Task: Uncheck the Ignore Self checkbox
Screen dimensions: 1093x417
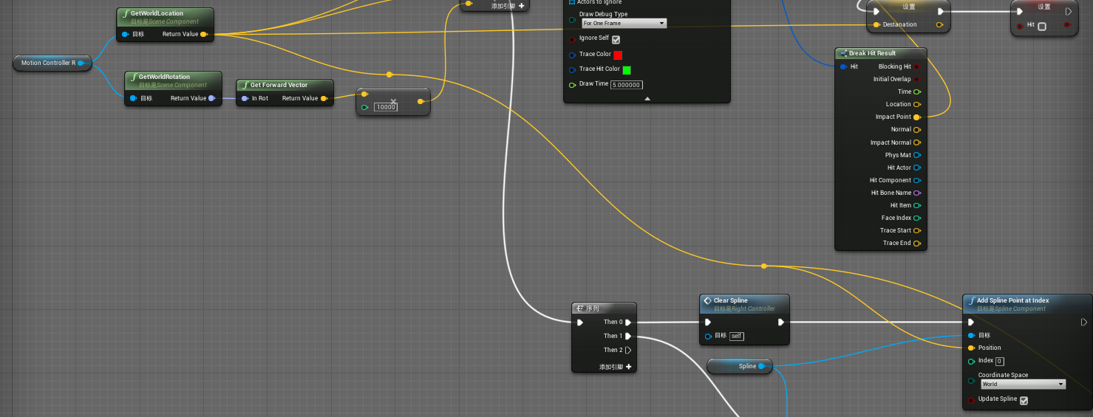Action: pyautogui.click(x=616, y=39)
